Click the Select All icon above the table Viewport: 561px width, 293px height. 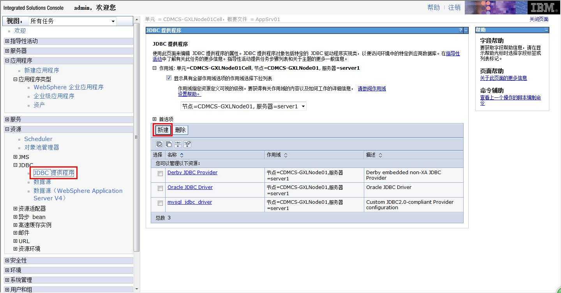pos(159,144)
